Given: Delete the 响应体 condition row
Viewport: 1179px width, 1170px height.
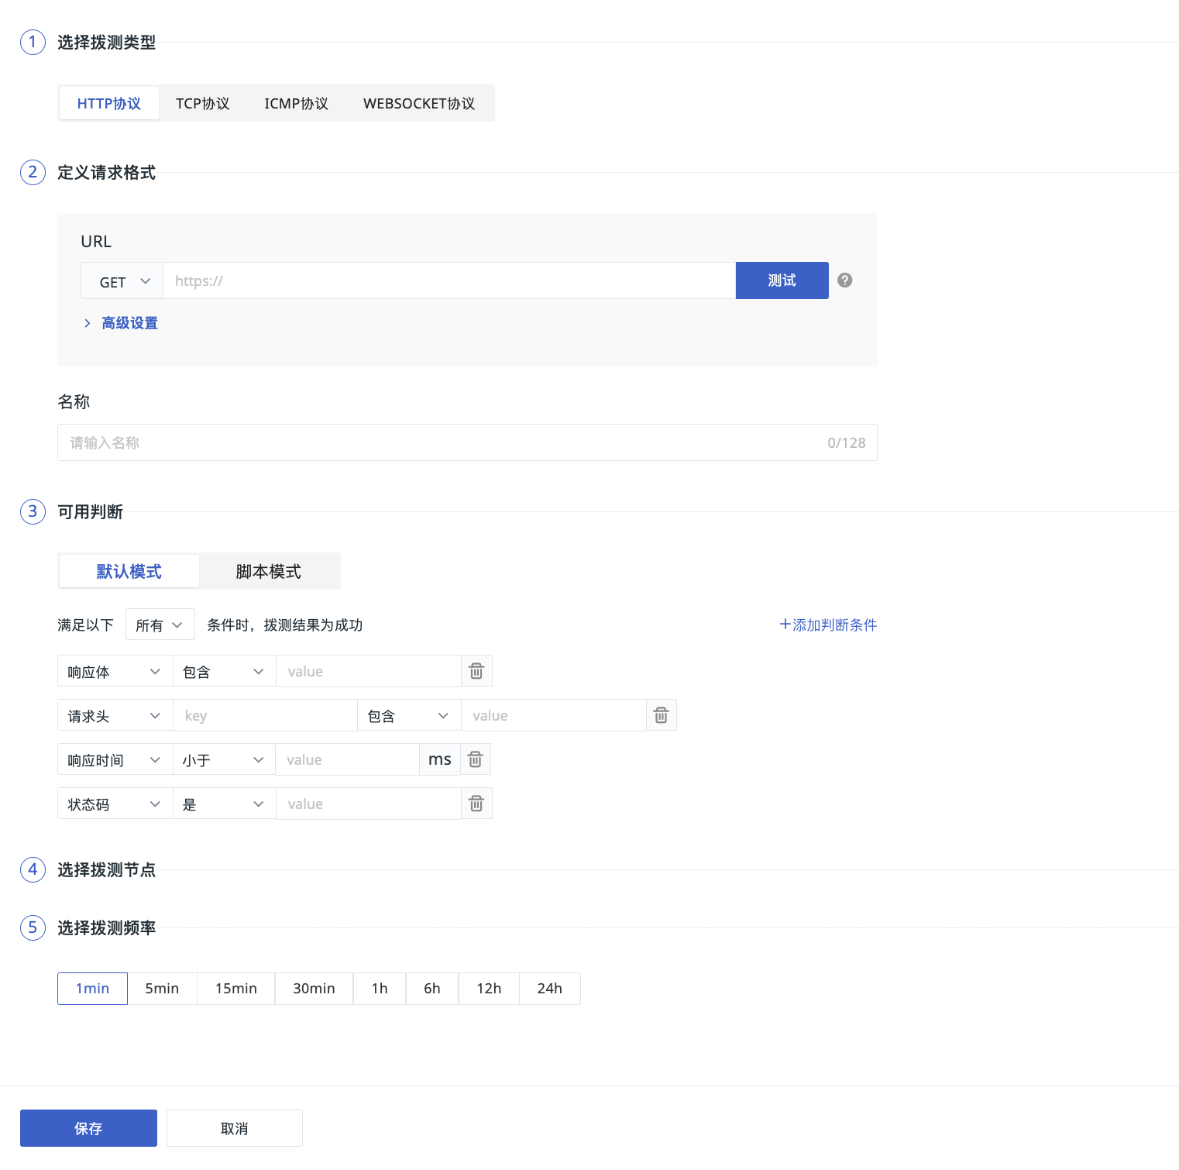Looking at the screenshot, I should (476, 671).
